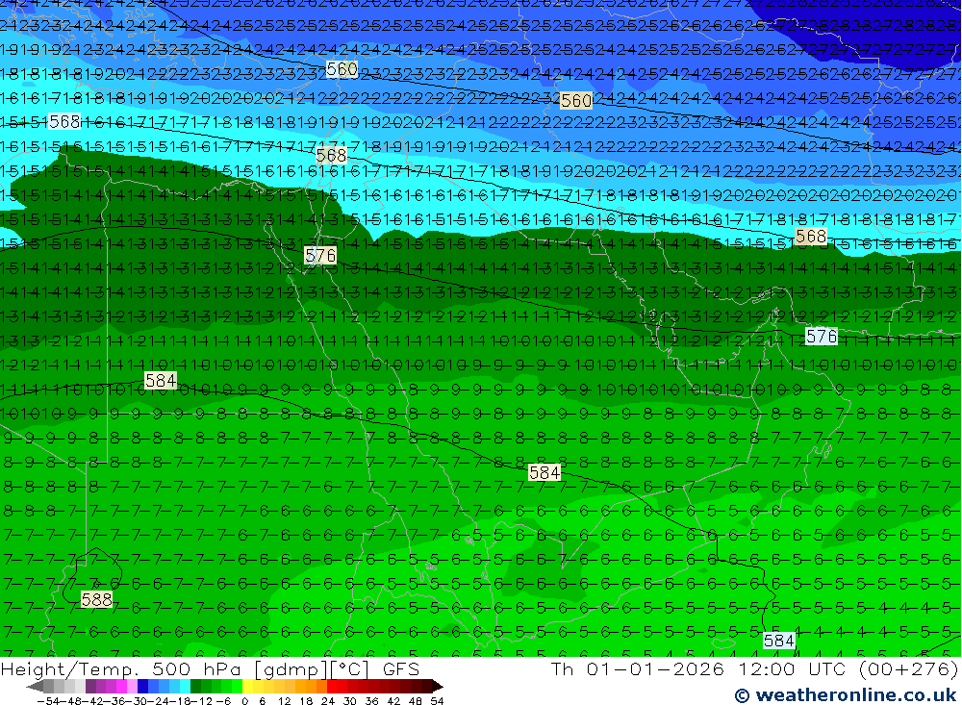The image size is (962, 705).
Task: Click the '12:00 UTC' time text
Action: (x=793, y=668)
